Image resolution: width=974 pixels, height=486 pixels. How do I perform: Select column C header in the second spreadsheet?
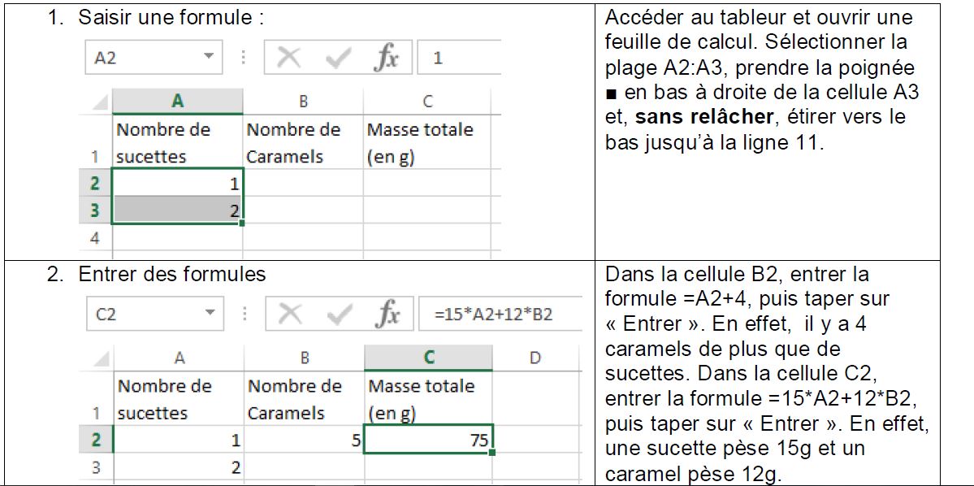428,357
